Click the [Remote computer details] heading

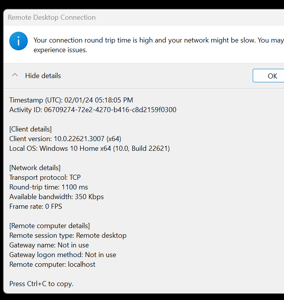click(x=49, y=226)
